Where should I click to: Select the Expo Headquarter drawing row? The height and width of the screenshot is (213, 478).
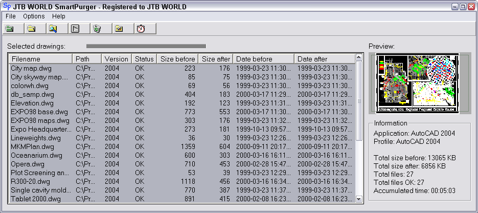coord(181,129)
